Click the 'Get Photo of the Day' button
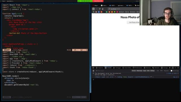 pyautogui.click(x=133, y=22)
